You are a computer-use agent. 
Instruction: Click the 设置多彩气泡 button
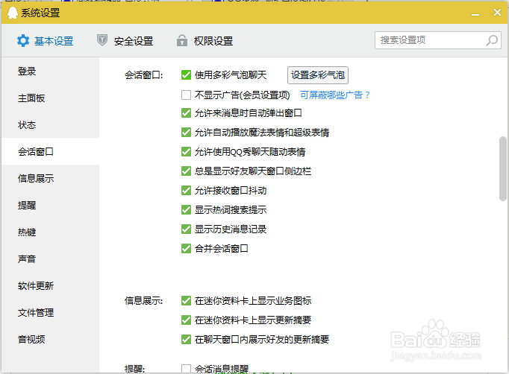tap(318, 75)
